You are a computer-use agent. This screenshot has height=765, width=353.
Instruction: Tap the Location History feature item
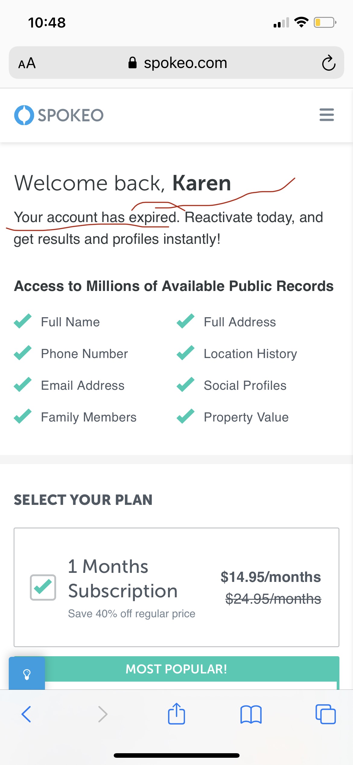tap(250, 354)
